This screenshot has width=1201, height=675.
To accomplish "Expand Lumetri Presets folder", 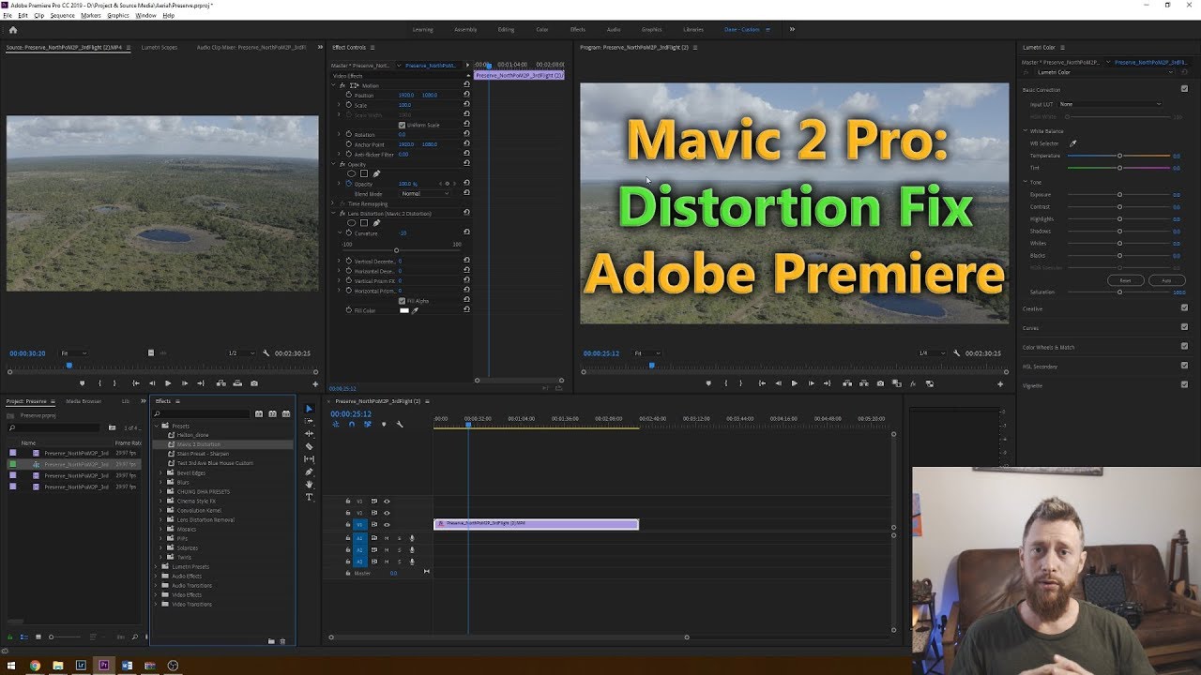I will pos(156,566).
